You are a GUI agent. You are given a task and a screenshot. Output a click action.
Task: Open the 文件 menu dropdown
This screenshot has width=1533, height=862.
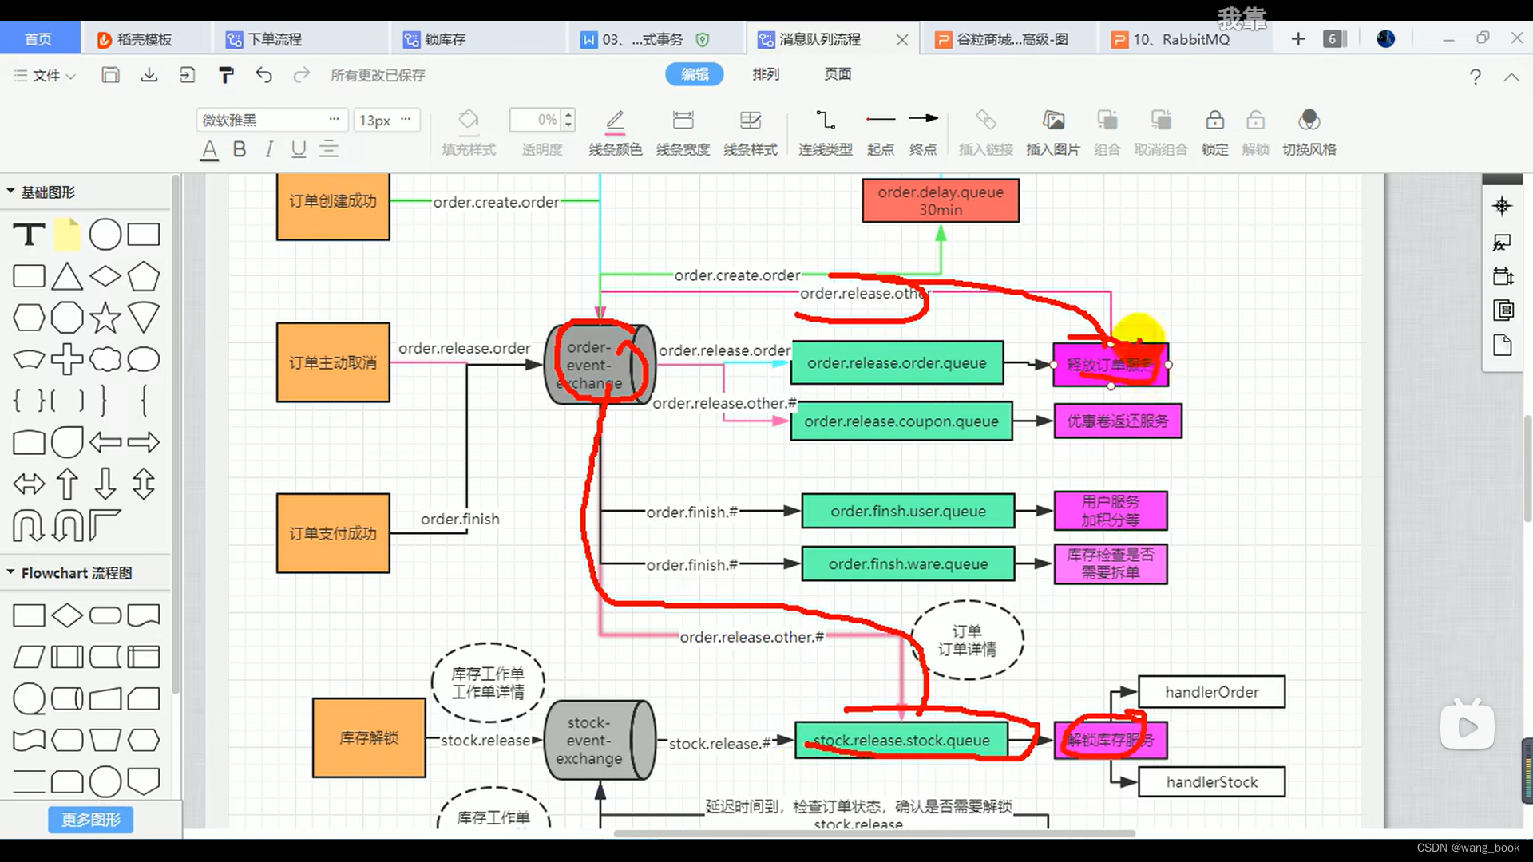coord(45,75)
